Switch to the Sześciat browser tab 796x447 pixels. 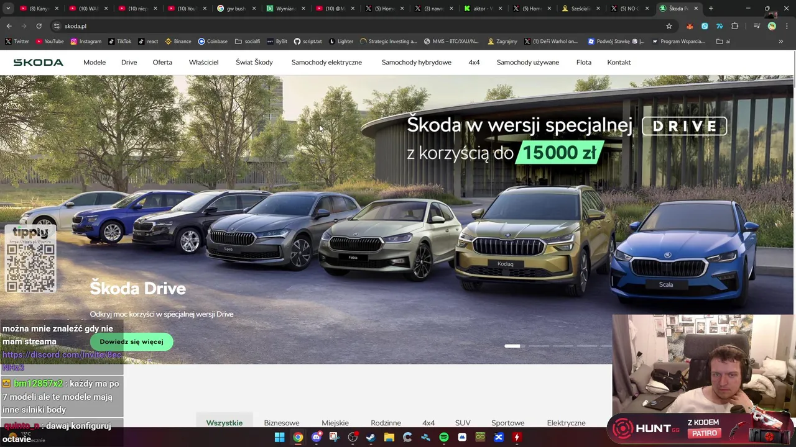[x=580, y=8]
